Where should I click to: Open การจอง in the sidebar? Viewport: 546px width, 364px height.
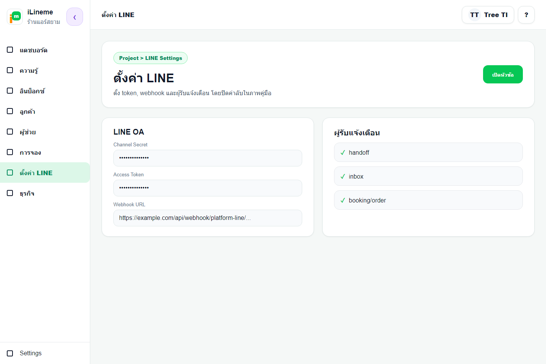(45, 152)
